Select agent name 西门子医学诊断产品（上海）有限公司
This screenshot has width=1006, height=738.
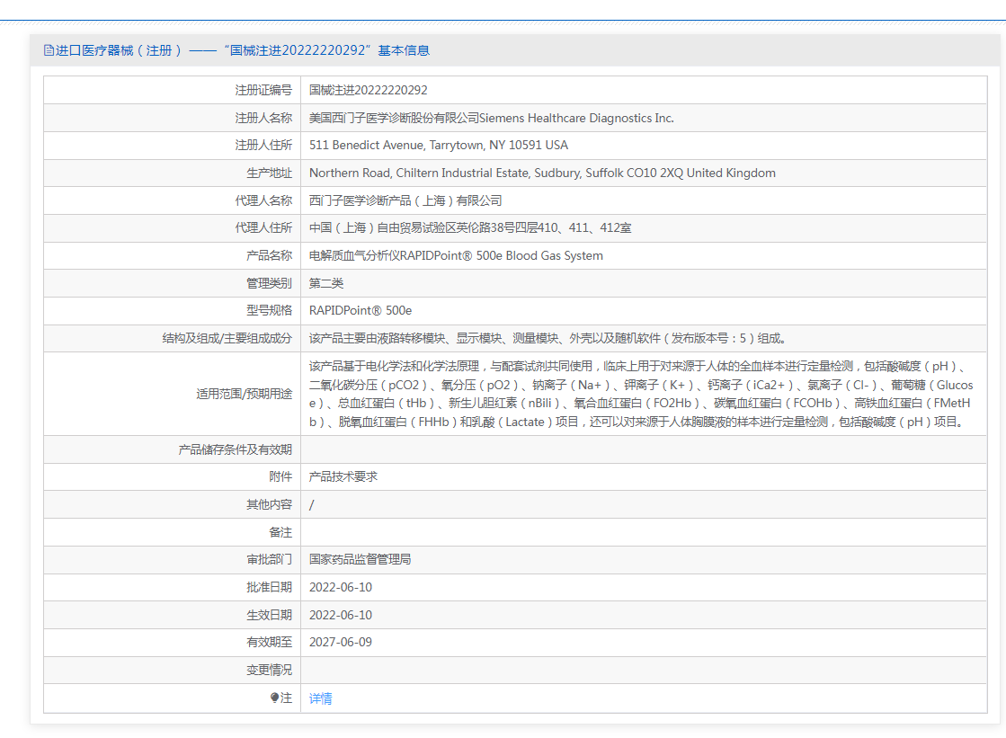coord(405,200)
